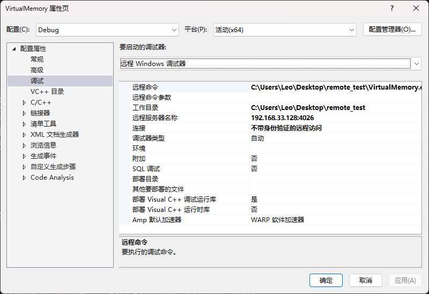Expand the XML 文档生成器 node
The height and width of the screenshot is (294, 429).
point(24,135)
